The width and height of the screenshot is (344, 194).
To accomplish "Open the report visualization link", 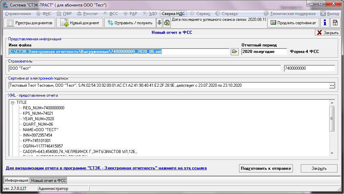I will (x=106, y=168).
